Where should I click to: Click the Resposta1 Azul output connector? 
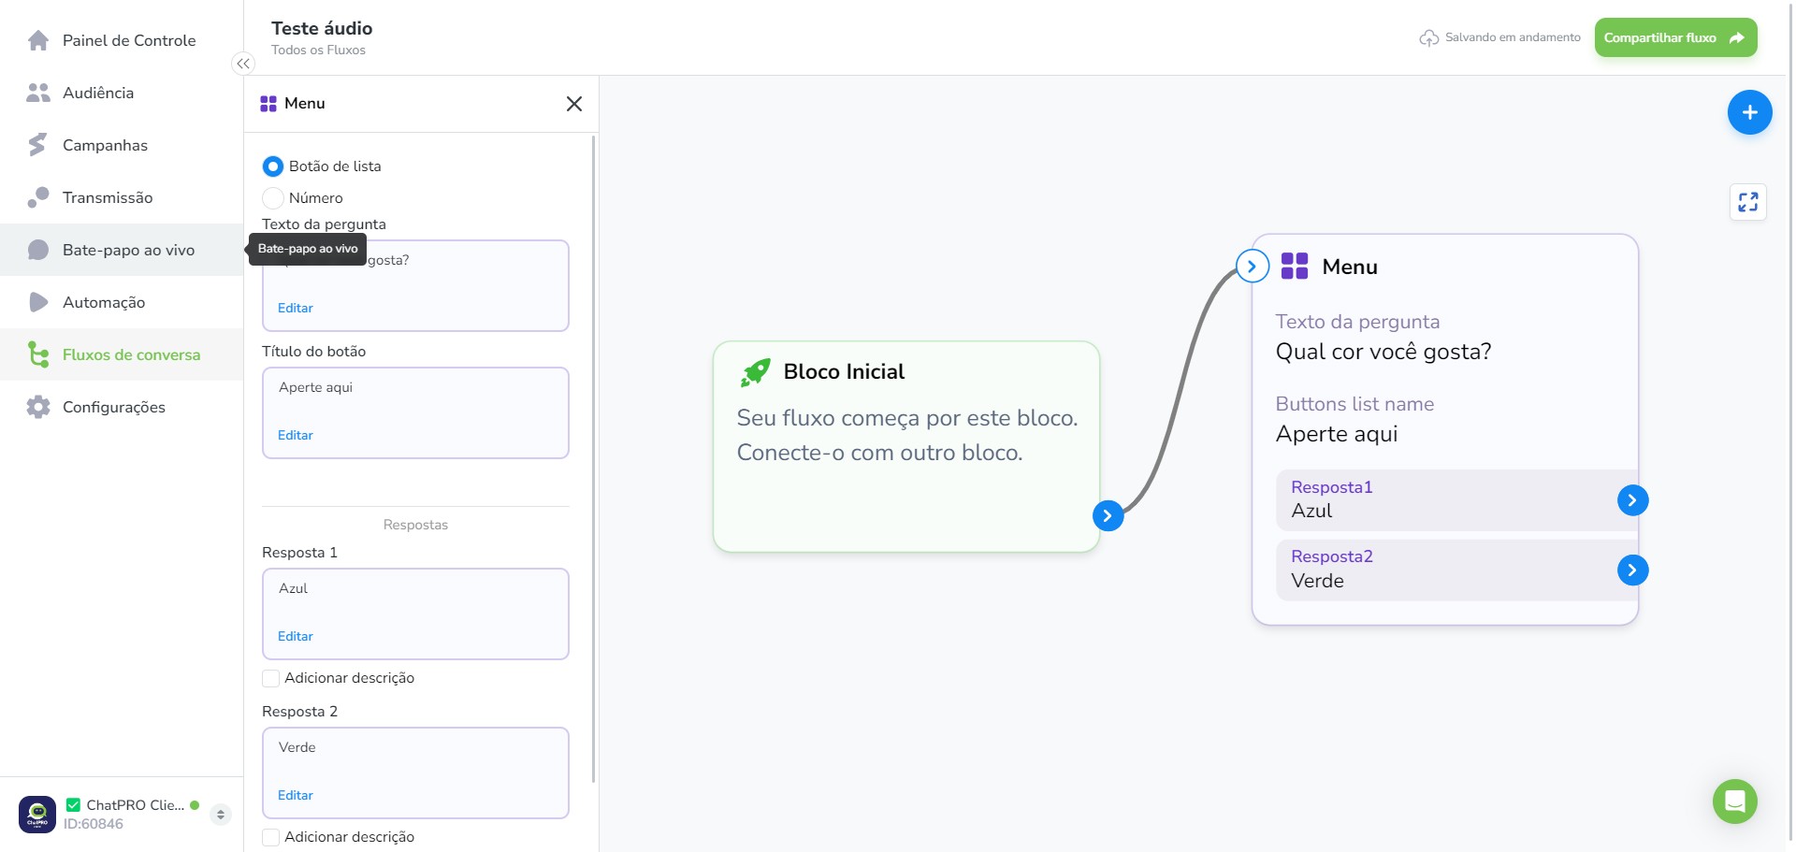pyautogui.click(x=1633, y=500)
